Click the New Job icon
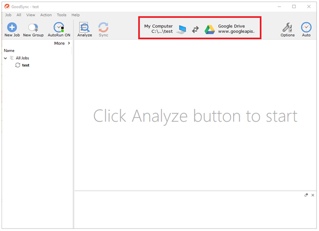 point(11,28)
